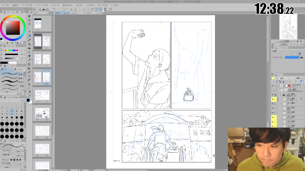This screenshot has width=305, height=171.
Task: Hide the top folder with red X mark
Action: (x=272, y=85)
